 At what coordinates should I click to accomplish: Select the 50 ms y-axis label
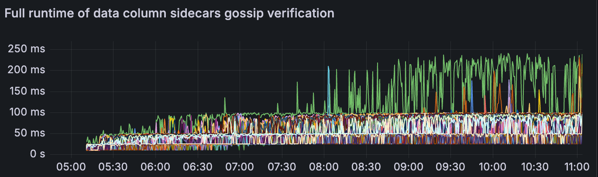pyautogui.click(x=29, y=133)
